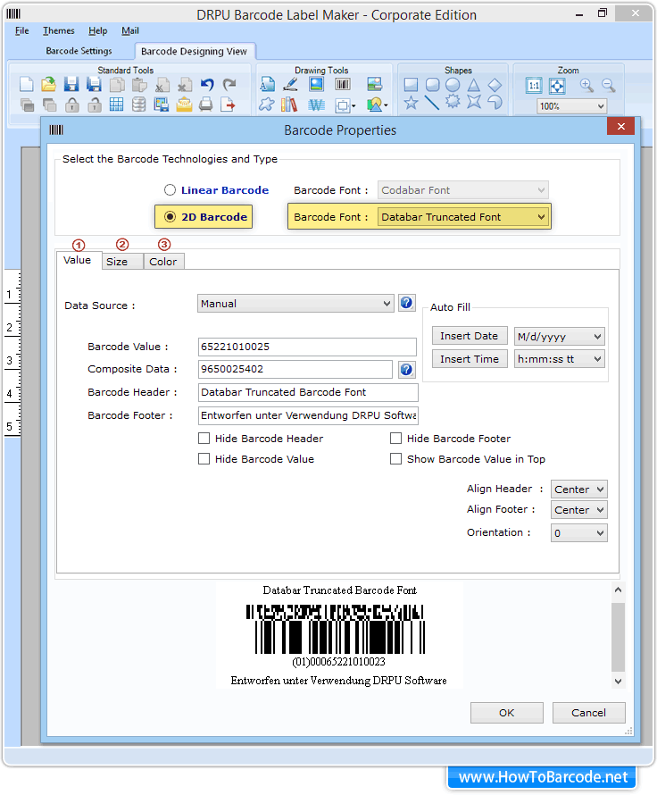The height and width of the screenshot is (795, 657).
Task: Click the Undo arrow in Standard Tools
Action: click(207, 85)
